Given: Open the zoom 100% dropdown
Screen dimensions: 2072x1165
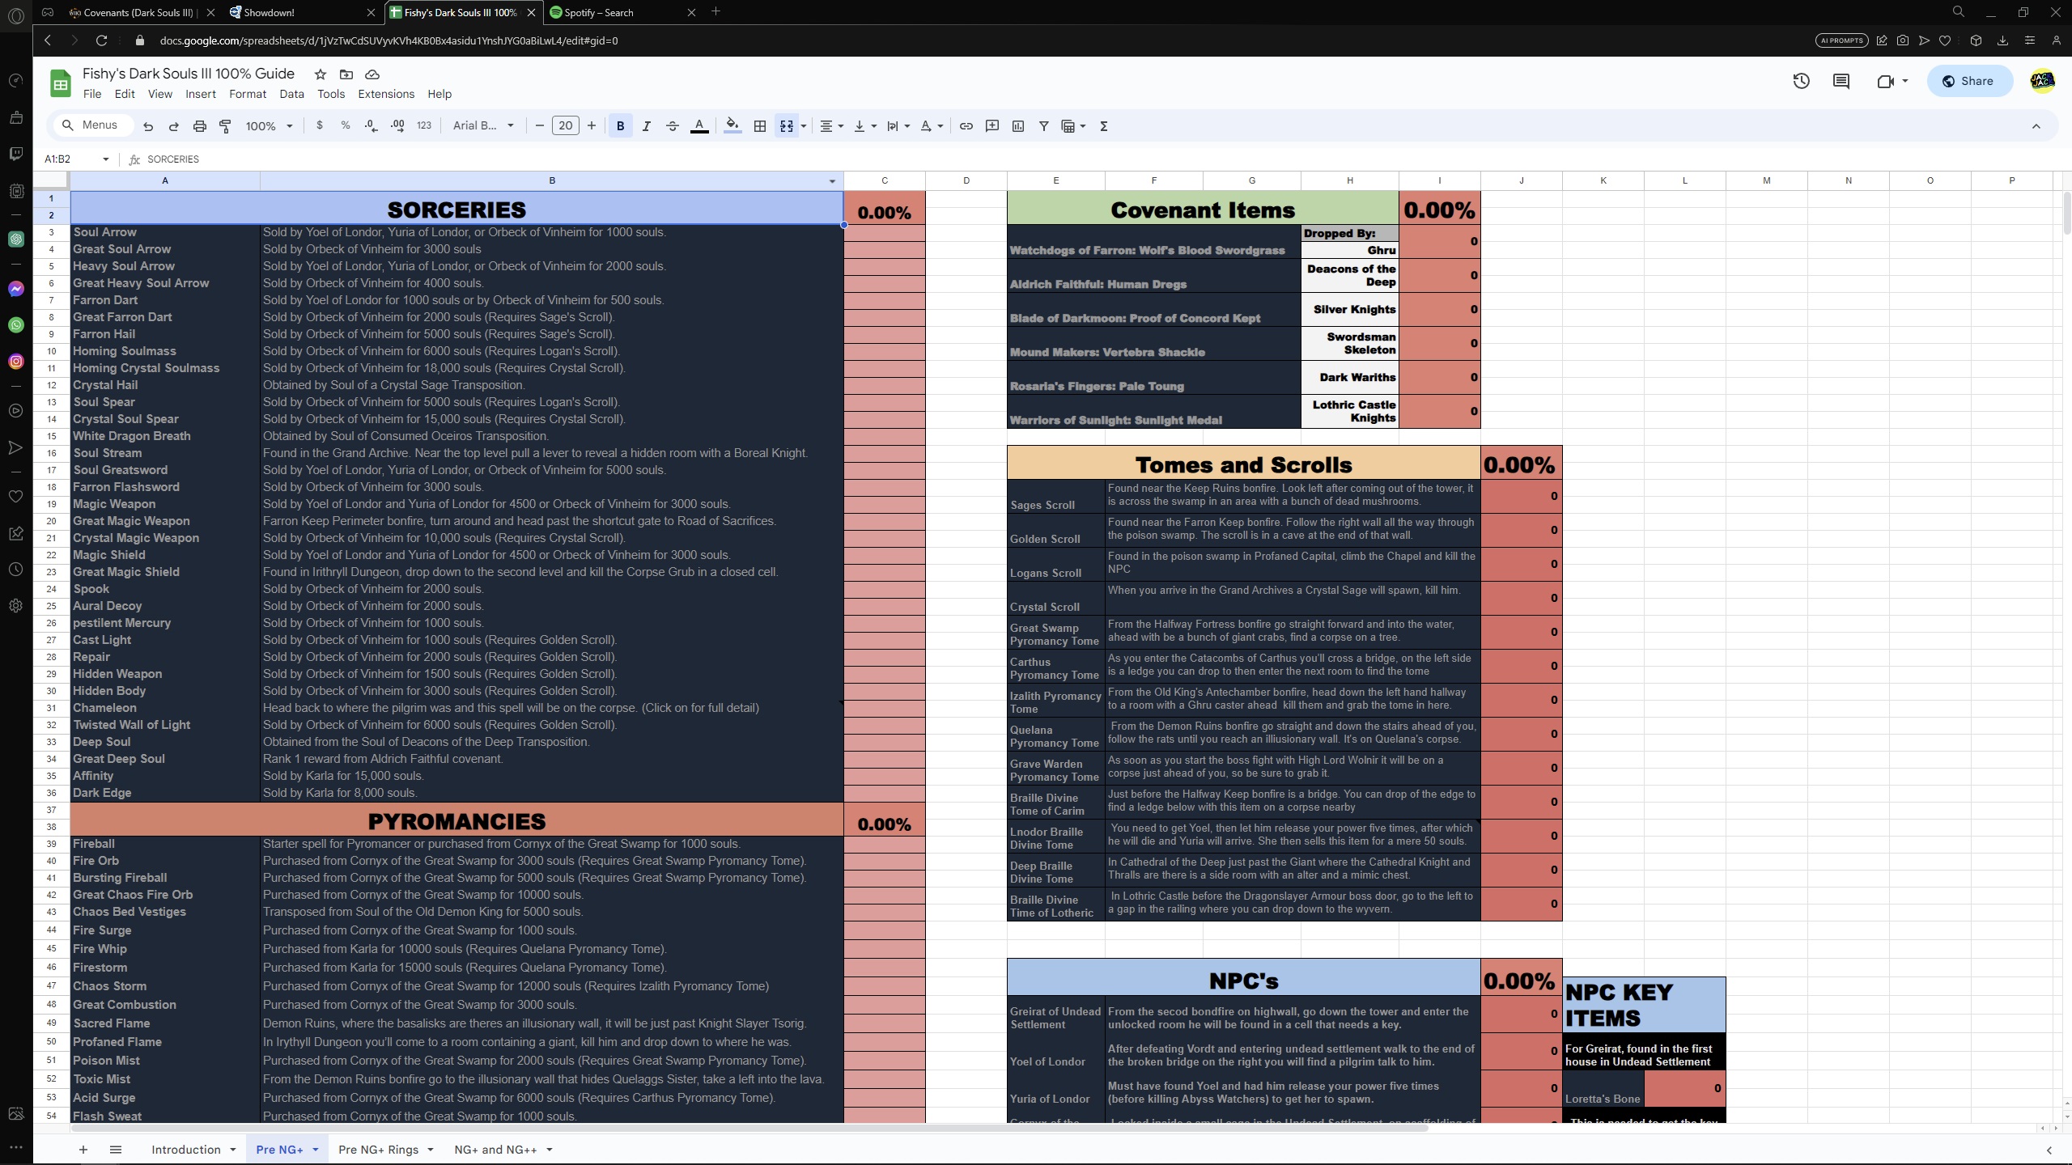Looking at the screenshot, I should [x=269, y=126].
